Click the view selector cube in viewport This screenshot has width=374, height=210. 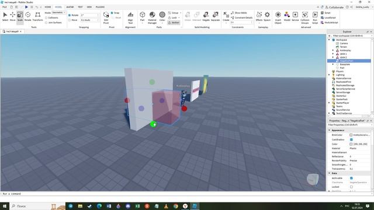(x=313, y=179)
